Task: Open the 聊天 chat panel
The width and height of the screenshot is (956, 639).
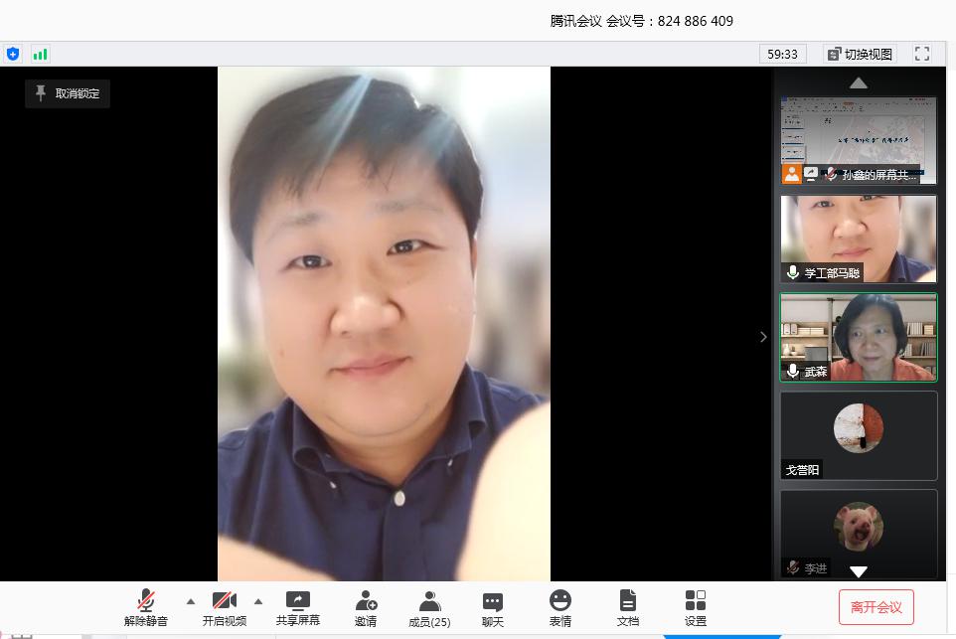Action: click(x=493, y=607)
